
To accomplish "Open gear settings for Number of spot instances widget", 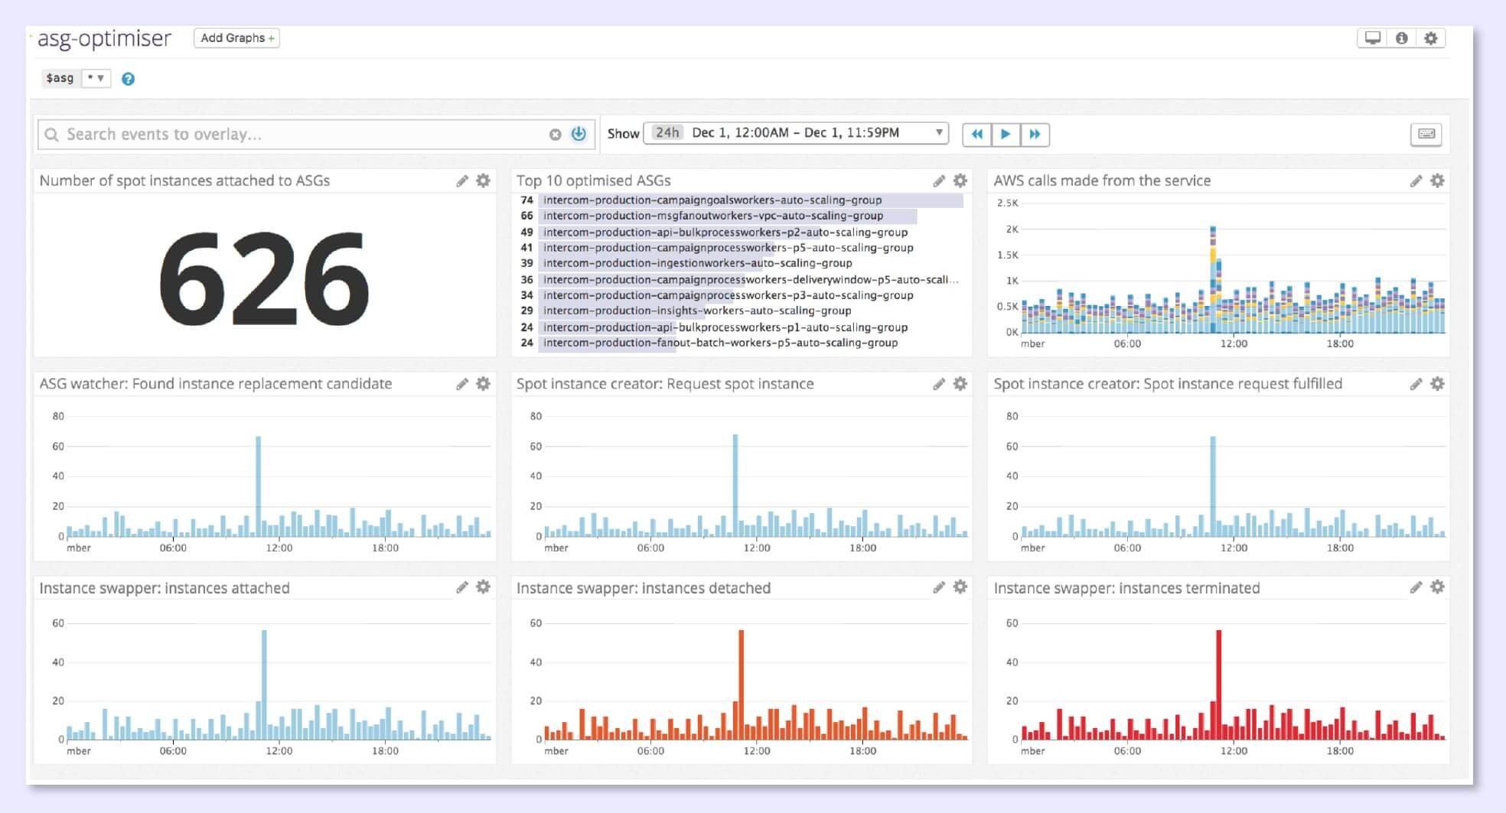I will click(x=483, y=180).
